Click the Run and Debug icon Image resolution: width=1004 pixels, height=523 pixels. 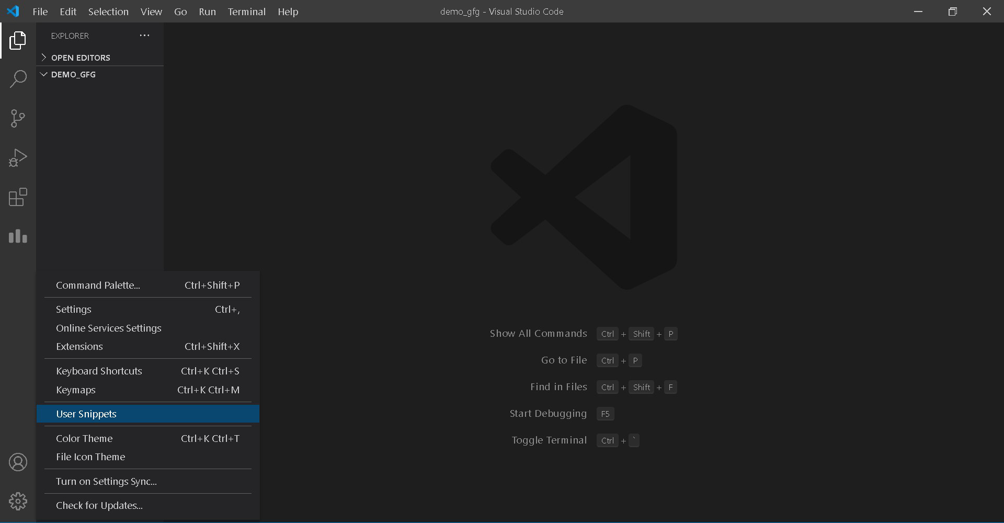[18, 157]
